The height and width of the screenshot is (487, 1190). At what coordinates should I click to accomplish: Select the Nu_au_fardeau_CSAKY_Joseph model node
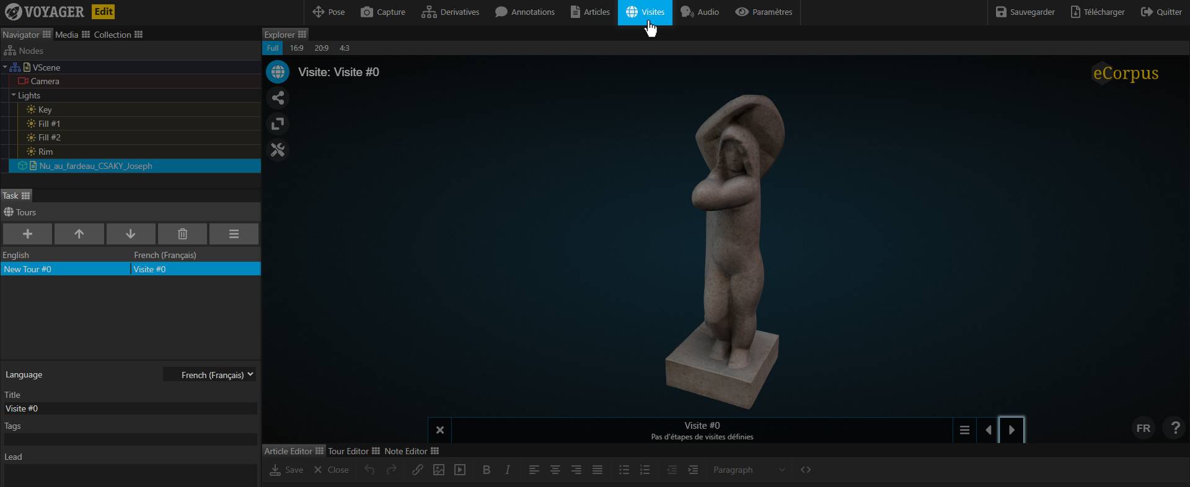[134, 166]
